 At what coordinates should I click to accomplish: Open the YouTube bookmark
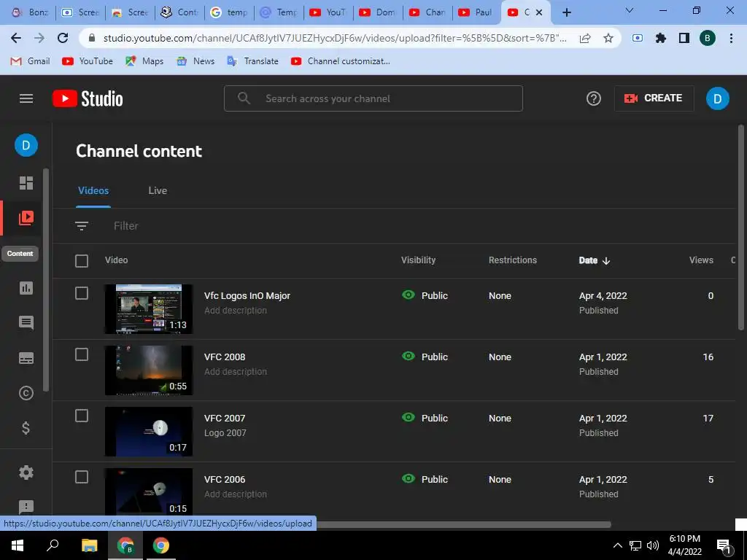click(88, 61)
